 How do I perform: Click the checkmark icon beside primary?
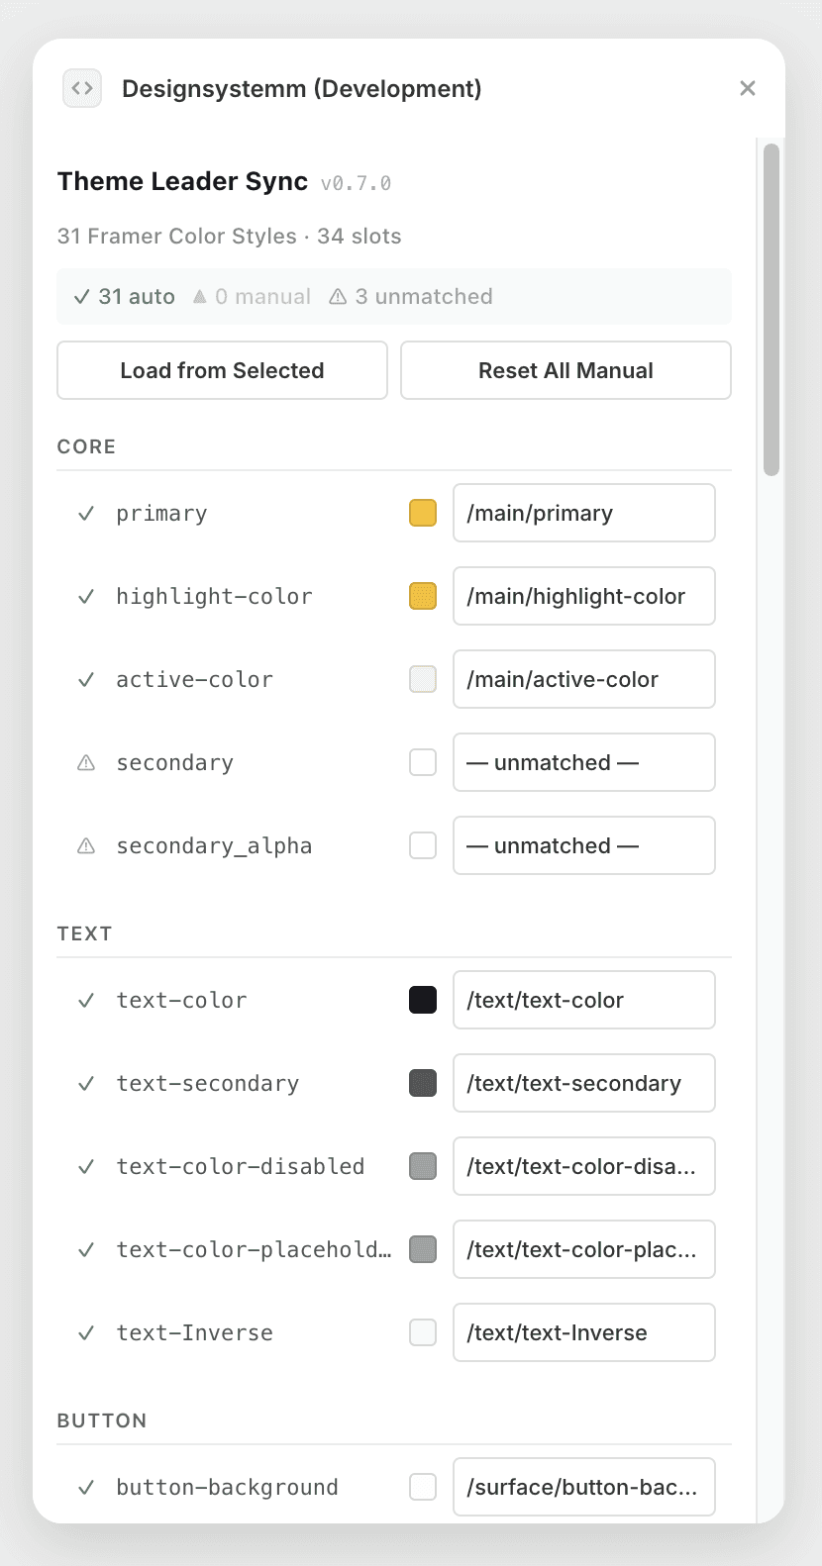86,513
